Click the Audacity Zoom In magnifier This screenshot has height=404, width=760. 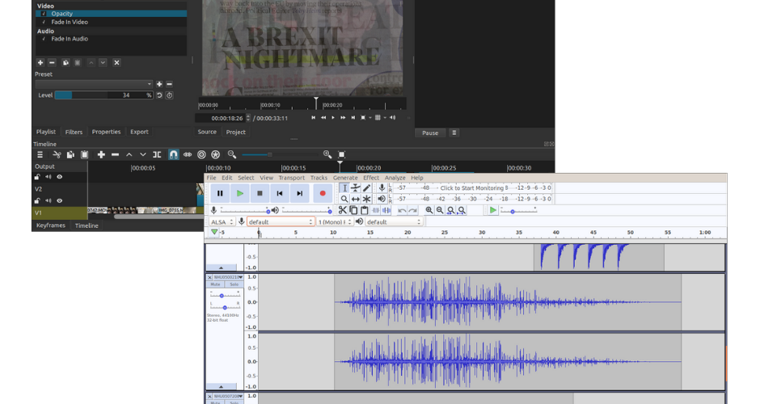tap(429, 210)
